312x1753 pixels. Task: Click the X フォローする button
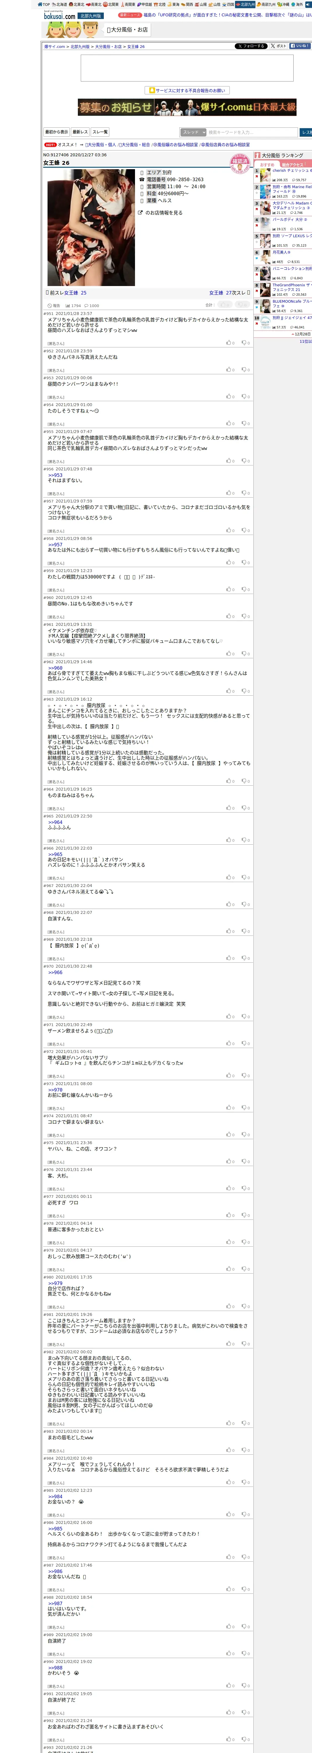pos(251,46)
